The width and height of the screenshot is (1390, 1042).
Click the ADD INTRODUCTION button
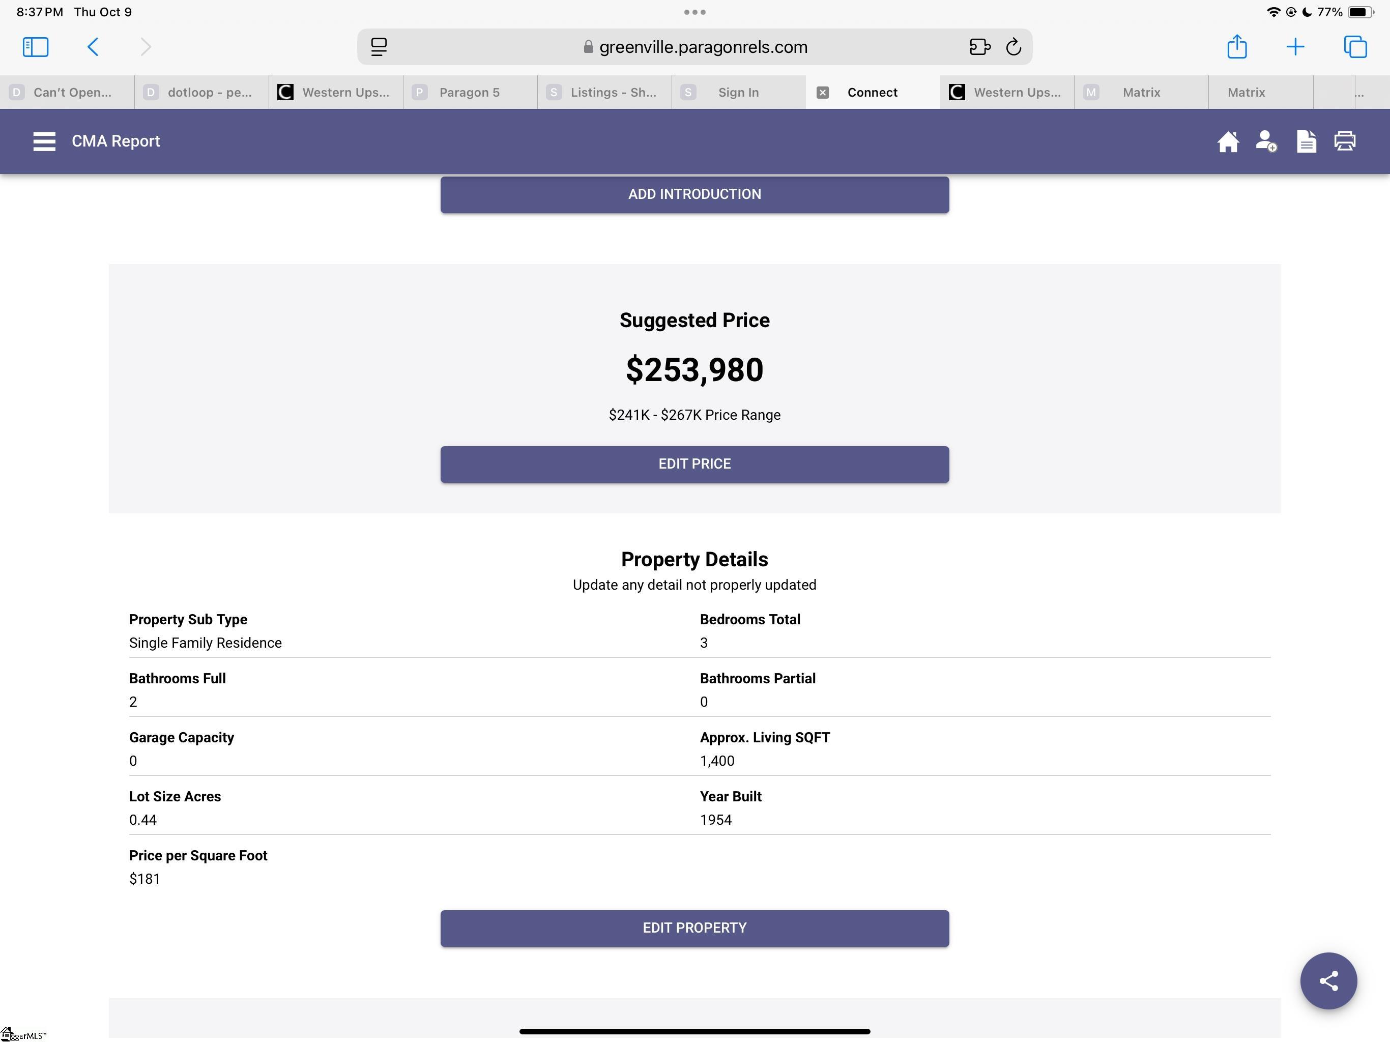tap(694, 194)
